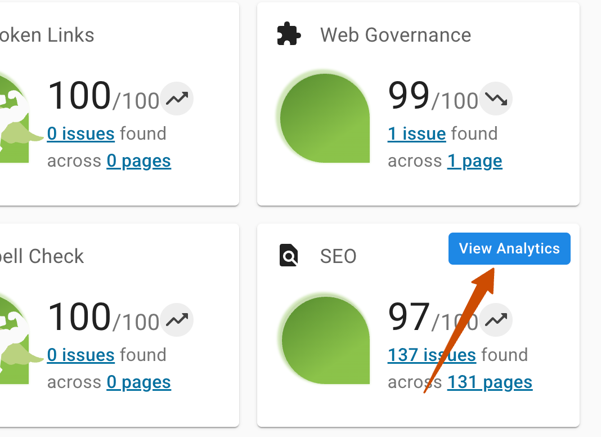Click the SEO magnifier document icon

pos(288,256)
